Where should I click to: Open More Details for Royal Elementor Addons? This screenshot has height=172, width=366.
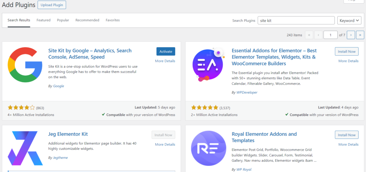point(348,145)
